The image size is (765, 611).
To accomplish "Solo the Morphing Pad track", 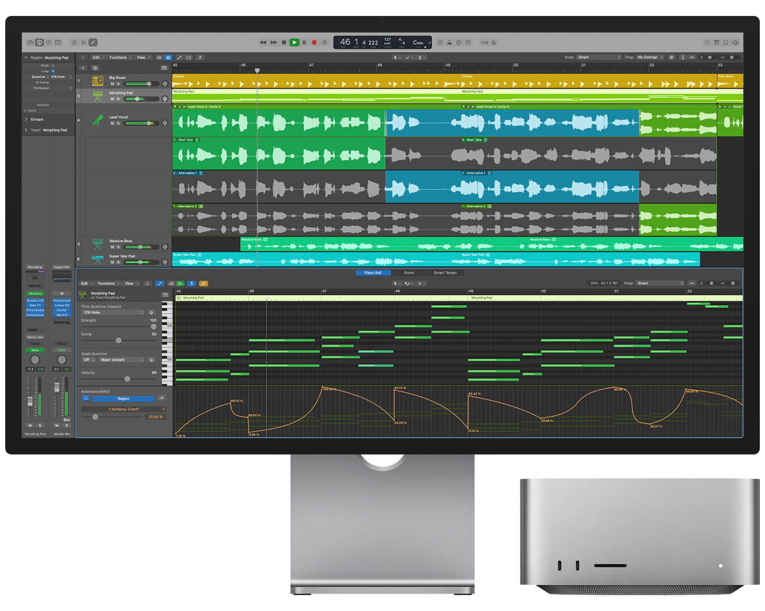I will tap(119, 99).
